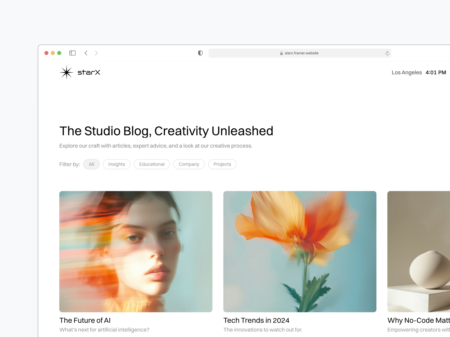Show only Company posts
The width and height of the screenshot is (450, 337).
pos(189,164)
